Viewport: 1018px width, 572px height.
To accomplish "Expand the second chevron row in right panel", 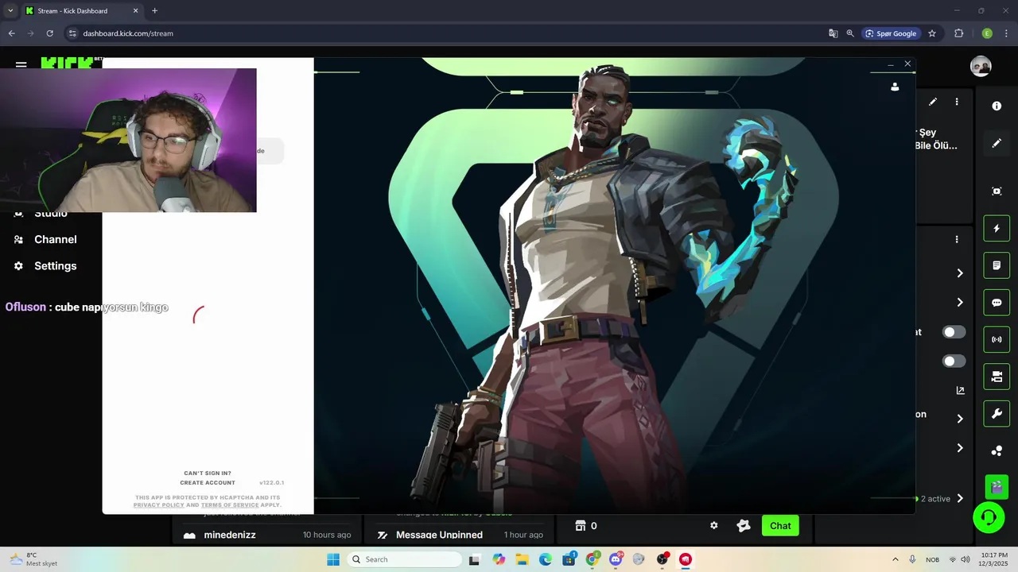I will tap(960, 303).
